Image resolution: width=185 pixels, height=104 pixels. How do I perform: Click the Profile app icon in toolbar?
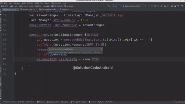click(x=162, y=6)
